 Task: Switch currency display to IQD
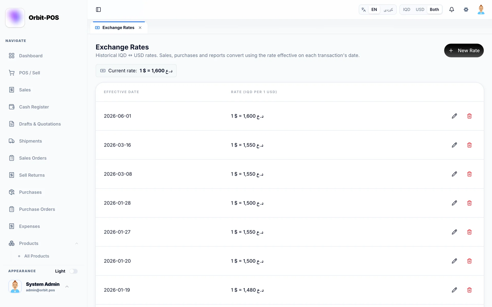point(406,9)
